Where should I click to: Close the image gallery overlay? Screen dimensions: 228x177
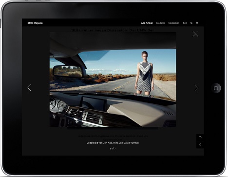[x=195, y=34]
